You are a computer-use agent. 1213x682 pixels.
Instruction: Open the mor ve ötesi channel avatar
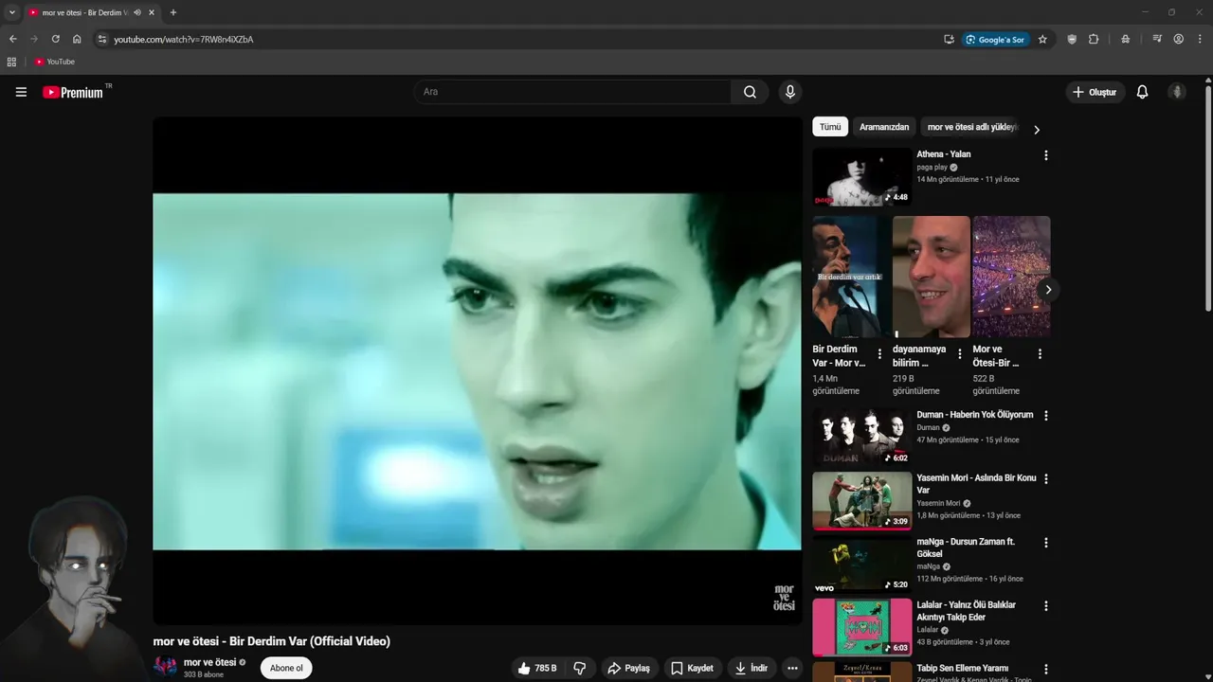coord(165,667)
